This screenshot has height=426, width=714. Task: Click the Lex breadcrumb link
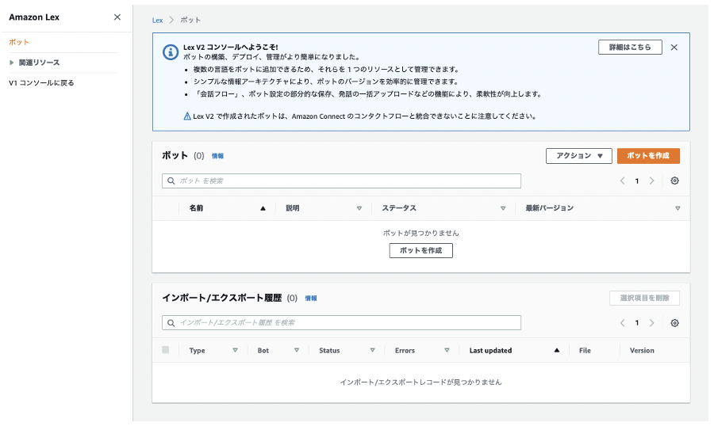point(157,21)
